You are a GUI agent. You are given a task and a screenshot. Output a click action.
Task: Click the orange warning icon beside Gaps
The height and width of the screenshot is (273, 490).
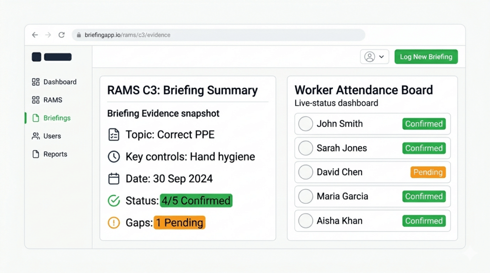tap(114, 222)
